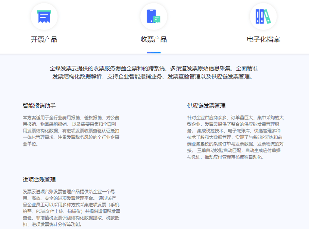
Task: Select the 收票产品 tab label
Action: [154, 39]
